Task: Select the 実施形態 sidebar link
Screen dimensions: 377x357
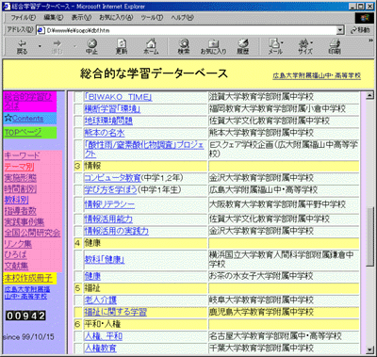Action: click(x=21, y=178)
